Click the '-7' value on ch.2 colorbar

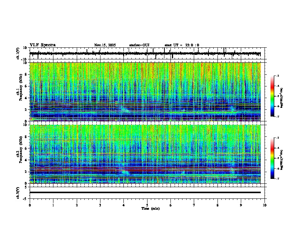[278, 179]
